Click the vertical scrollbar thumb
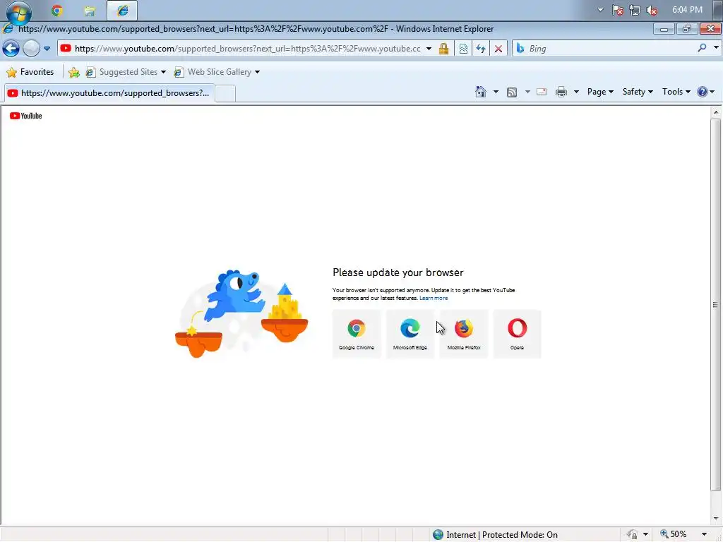The width and height of the screenshot is (723, 542). [716, 305]
